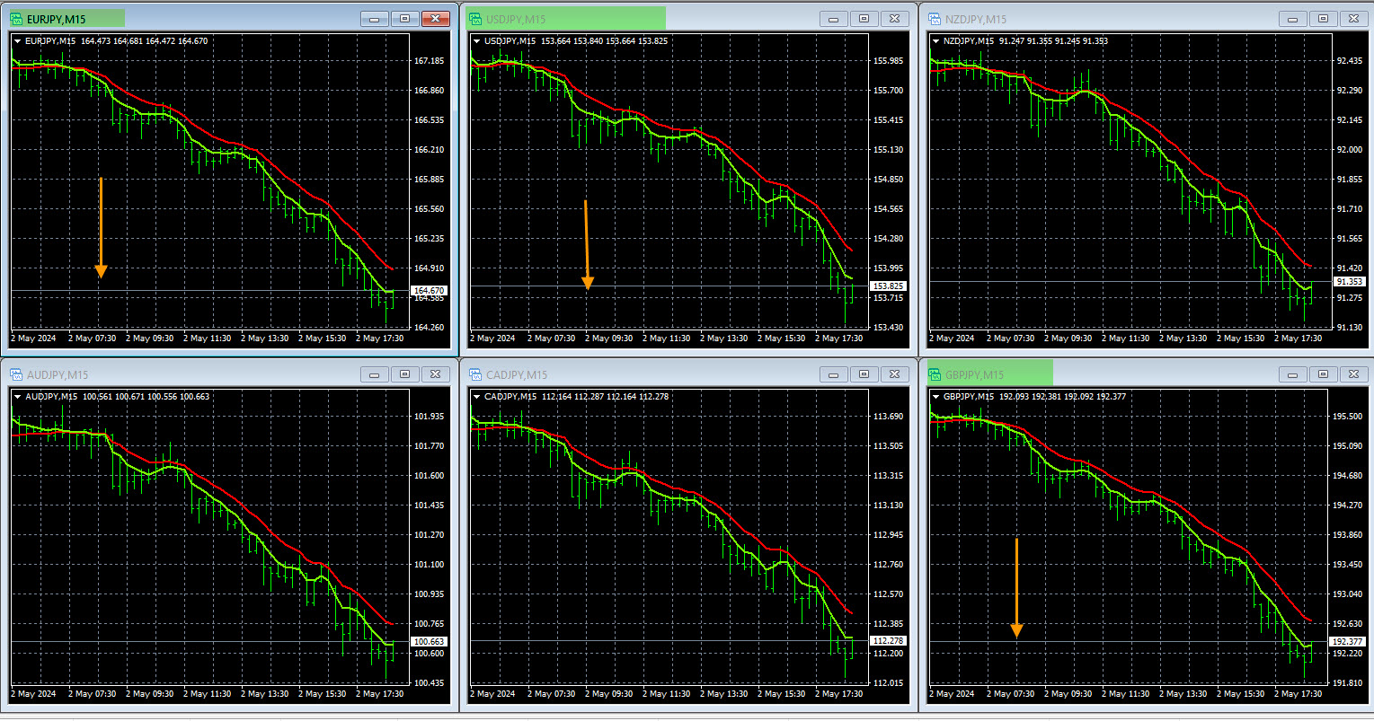Expand the triangle beside the USDJPY,M15 chart label

click(476, 40)
